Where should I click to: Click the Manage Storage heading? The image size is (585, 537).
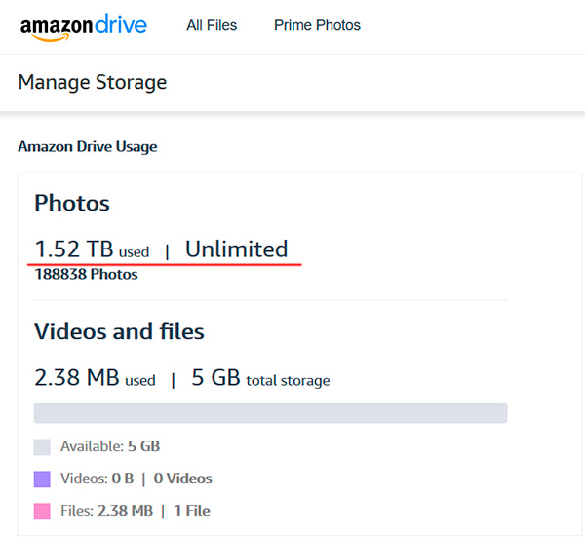[x=93, y=82]
